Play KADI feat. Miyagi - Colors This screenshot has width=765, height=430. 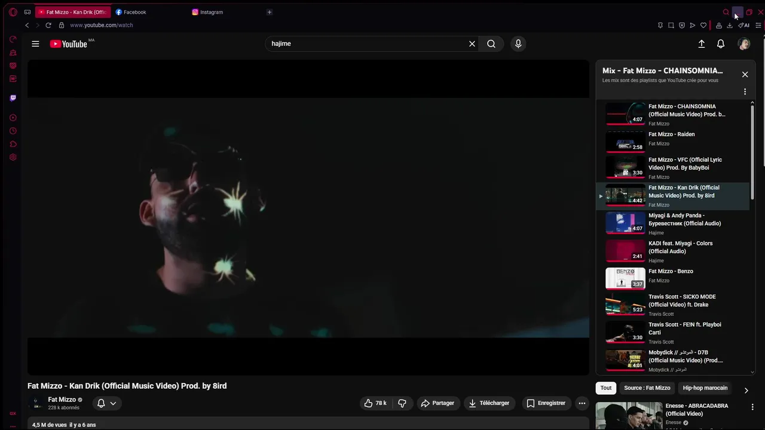pos(672,251)
